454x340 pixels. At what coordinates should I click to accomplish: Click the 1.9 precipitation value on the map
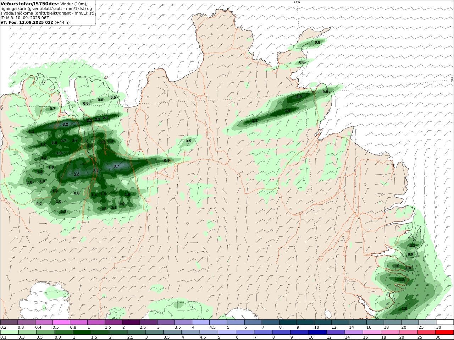click(x=59, y=153)
